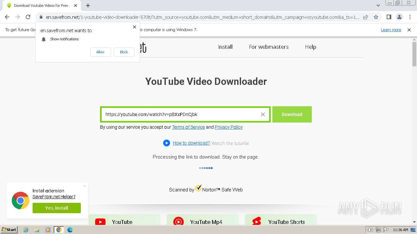Image resolution: width=417 pixels, height=234 pixels.
Task: Open the Windows Start button
Action: coord(9,230)
